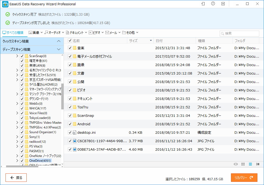Click the quick scan complete check icon

[x=8, y=14]
